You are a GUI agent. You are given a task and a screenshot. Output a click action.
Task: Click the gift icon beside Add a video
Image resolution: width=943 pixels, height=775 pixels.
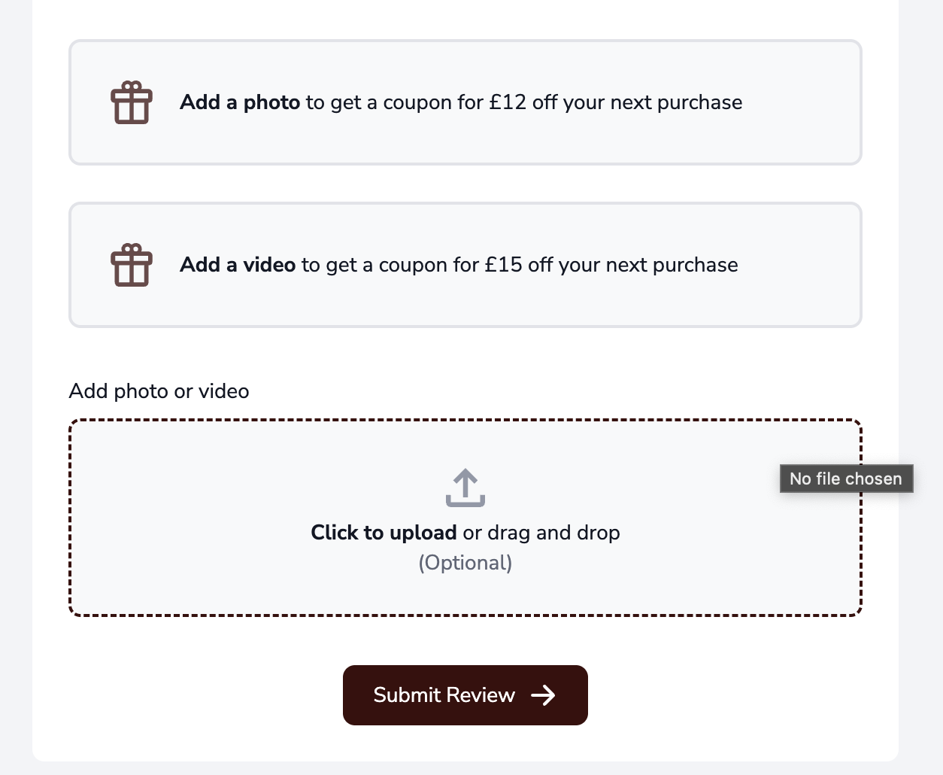point(132,265)
